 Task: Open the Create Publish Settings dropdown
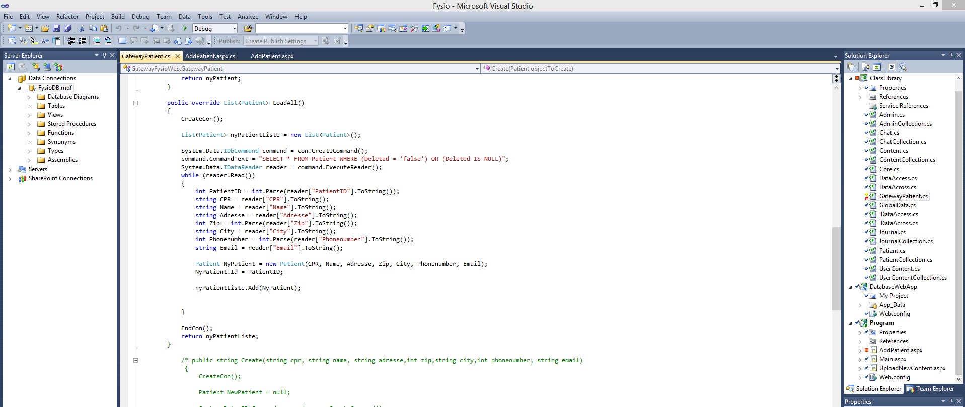316,41
